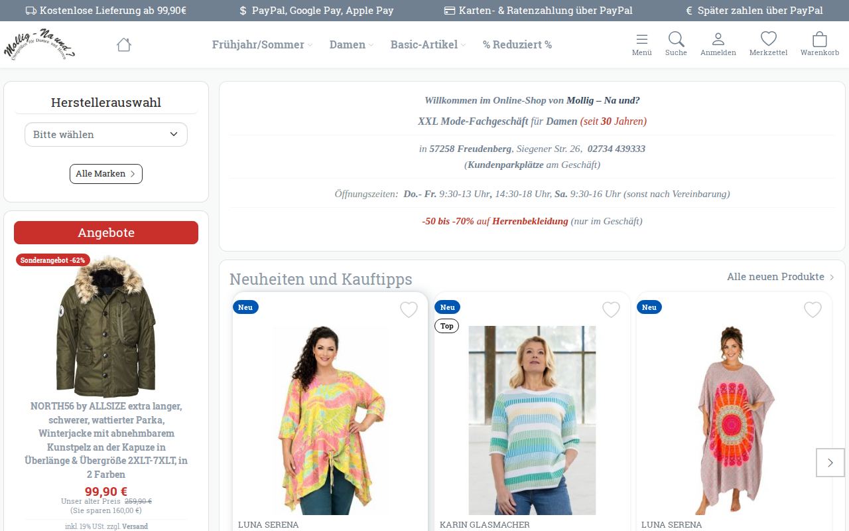Open the Basic-Artikel menu
This screenshot has height=531, width=849.
428,44
